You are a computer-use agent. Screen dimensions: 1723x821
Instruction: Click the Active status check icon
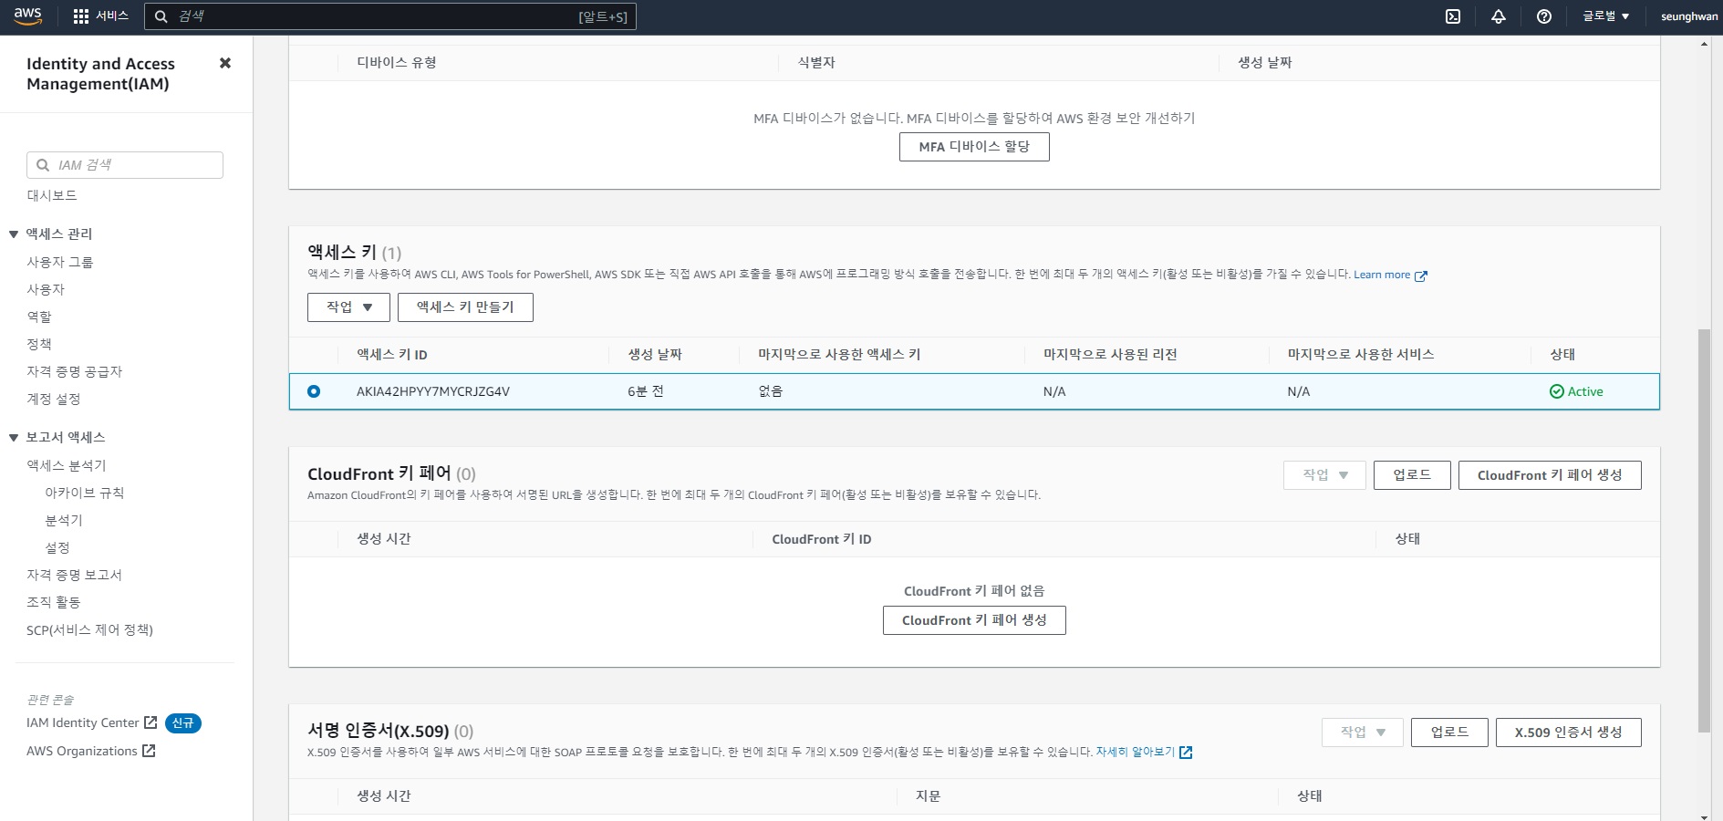(1557, 391)
